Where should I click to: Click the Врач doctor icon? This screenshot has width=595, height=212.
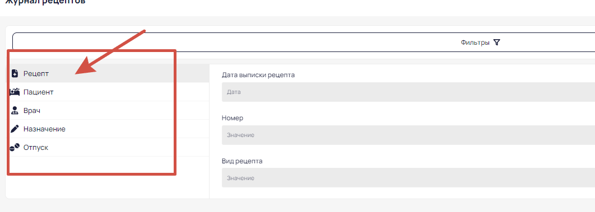tap(15, 111)
